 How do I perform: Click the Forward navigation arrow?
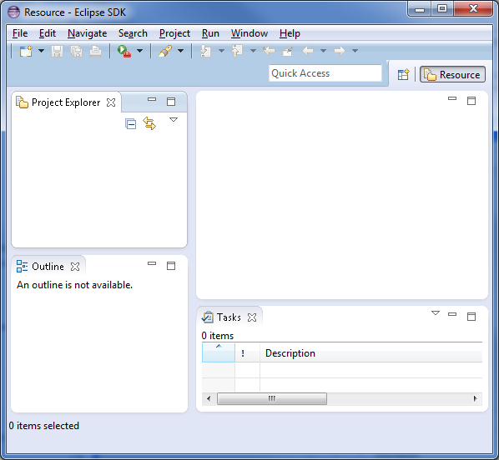pos(340,51)
